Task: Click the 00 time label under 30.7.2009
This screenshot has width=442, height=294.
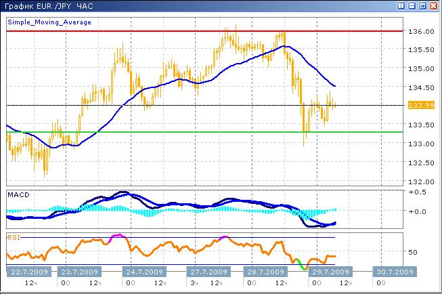Action: (381, 283)
